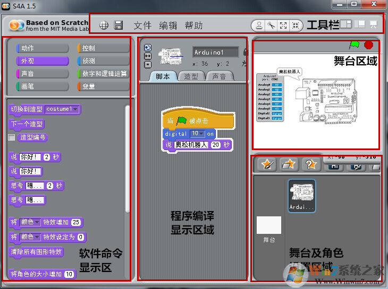Switch to the 脚本 tab

tap(163, 76)
